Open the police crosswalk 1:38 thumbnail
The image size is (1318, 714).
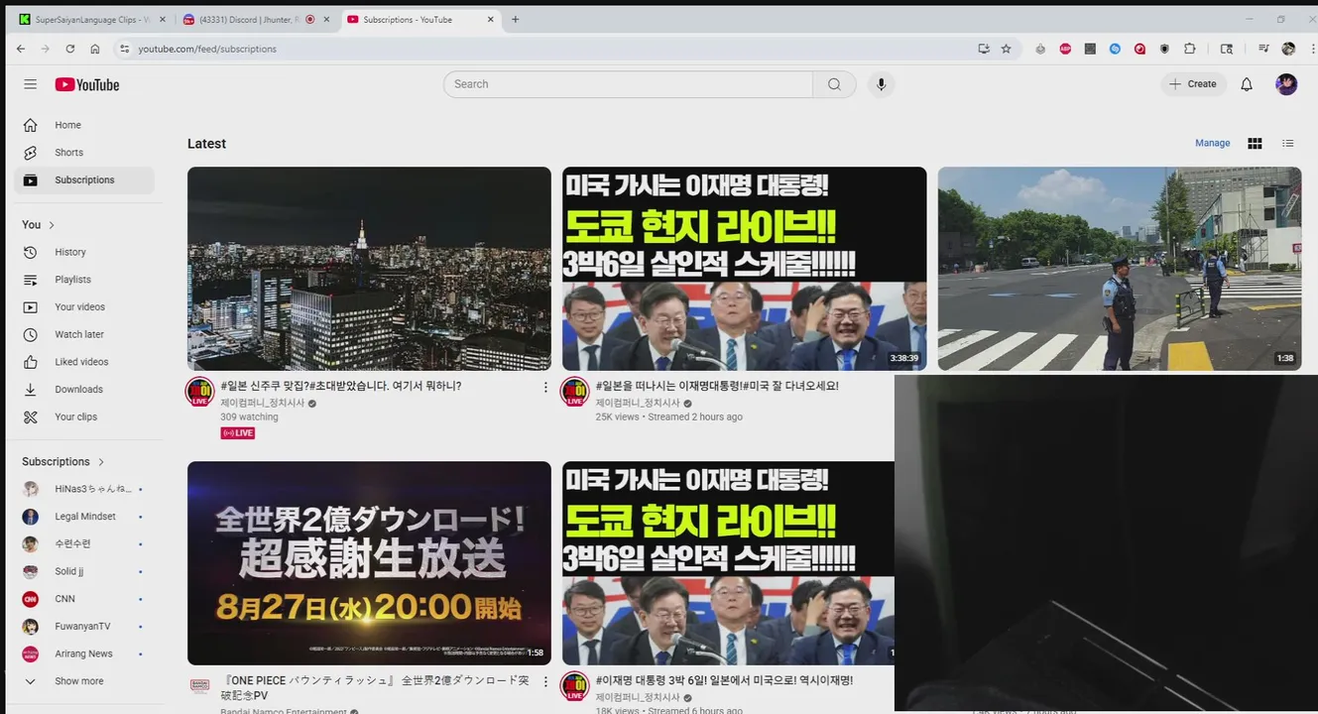tap(1120, 269)
